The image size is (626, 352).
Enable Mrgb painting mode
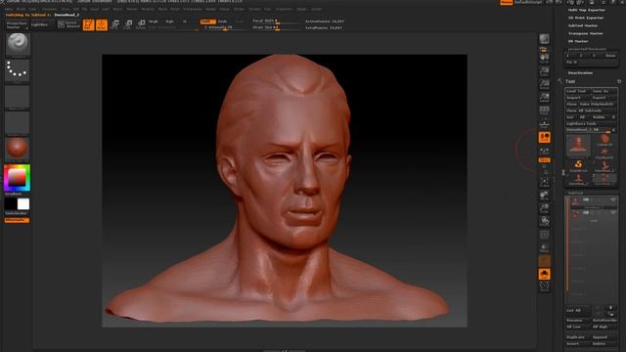click(x=154, y=22)
